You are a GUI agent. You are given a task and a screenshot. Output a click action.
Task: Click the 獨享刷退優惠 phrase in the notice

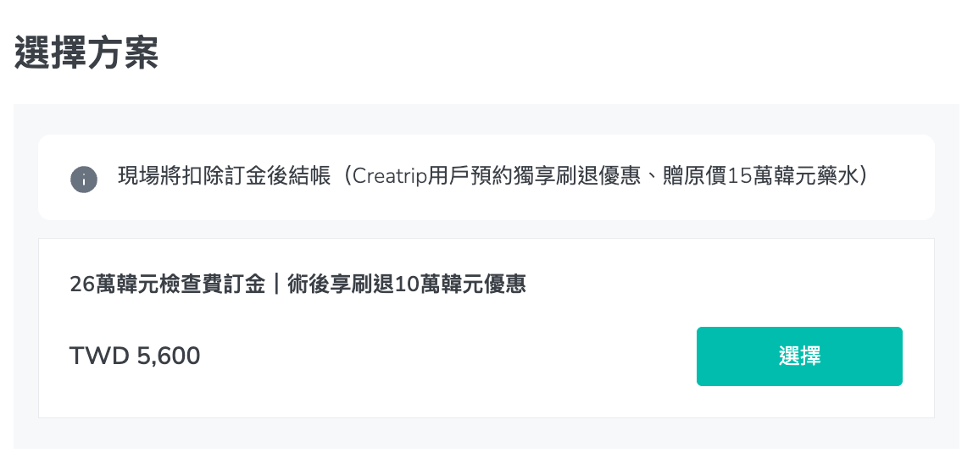tap(596, 177)
